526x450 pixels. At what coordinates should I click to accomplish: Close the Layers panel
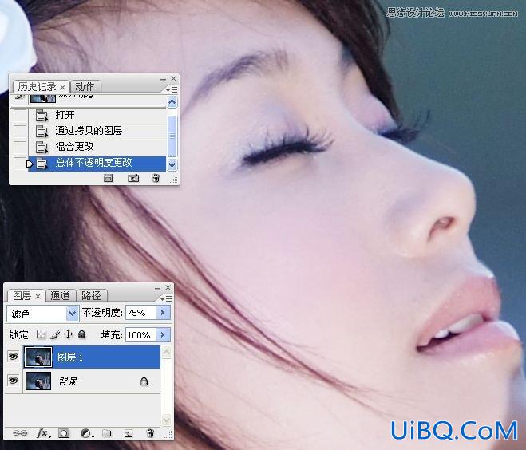pyautogui.click(x=168, y=287)
